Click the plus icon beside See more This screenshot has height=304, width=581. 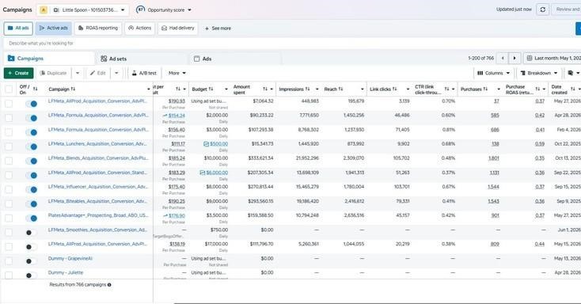coord(207,28)
